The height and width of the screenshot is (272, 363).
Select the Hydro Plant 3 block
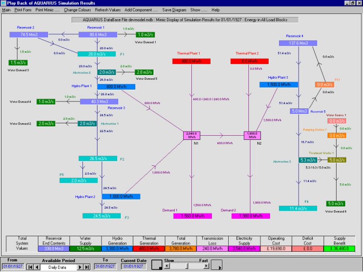pyautogui.click(x=277, y=85)
